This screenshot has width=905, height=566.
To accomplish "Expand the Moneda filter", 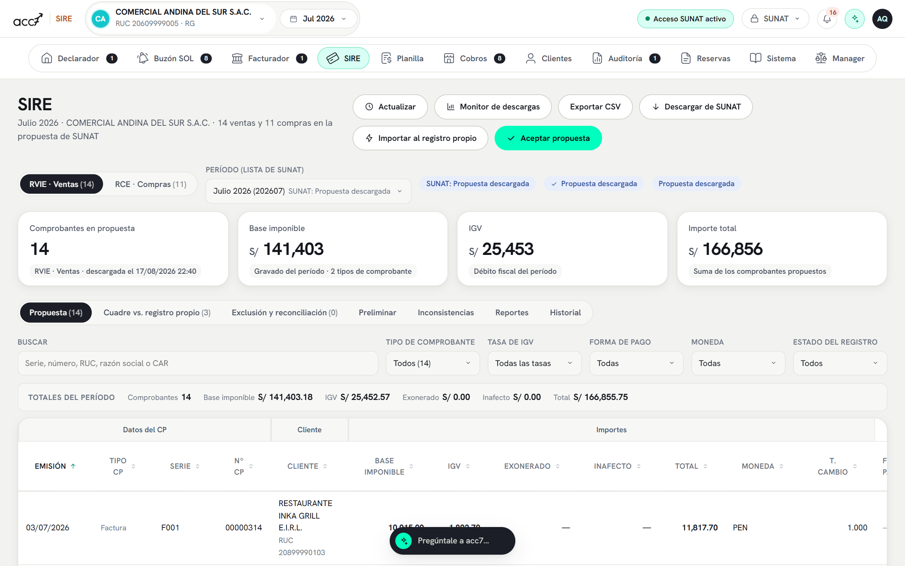I will tap(738, 363).
